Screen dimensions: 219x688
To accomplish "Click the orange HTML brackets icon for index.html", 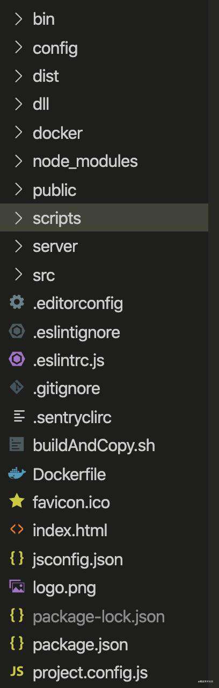I will pyautogui.click(x=17, y=530).
